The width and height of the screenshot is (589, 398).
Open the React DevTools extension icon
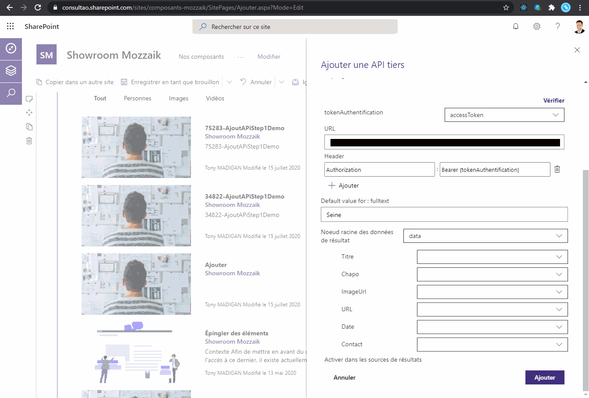click(524, 7)
